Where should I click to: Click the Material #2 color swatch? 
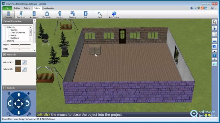point(18,69)
